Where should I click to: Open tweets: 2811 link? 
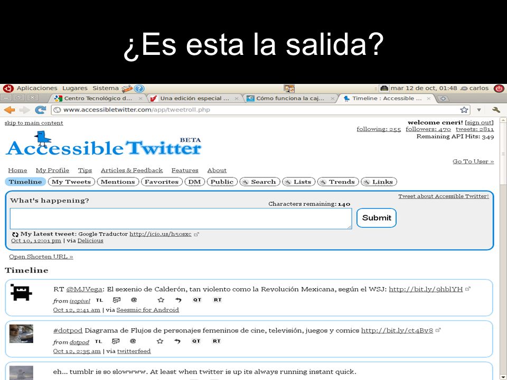(x=475, y=129)
